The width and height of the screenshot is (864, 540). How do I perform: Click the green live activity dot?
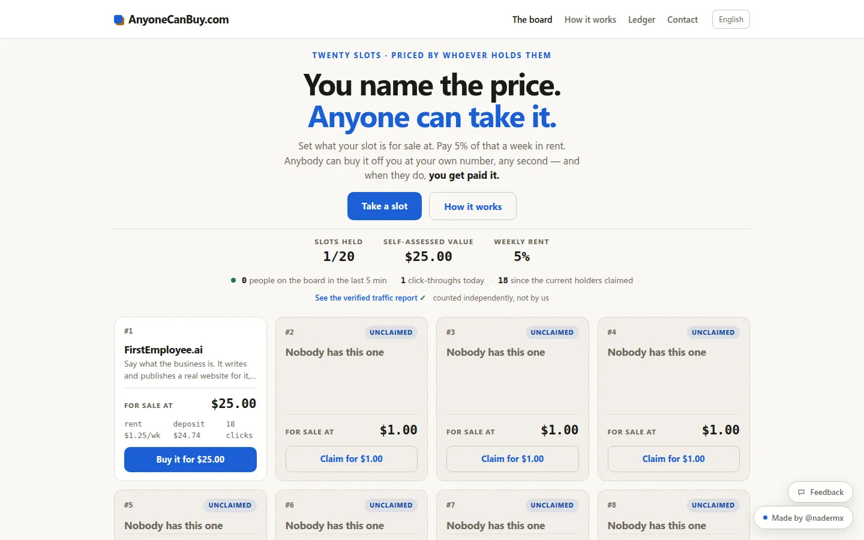point(233,280)
